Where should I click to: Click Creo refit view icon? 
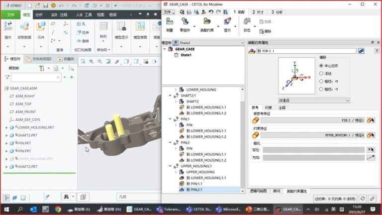click(x=83, y=61)
